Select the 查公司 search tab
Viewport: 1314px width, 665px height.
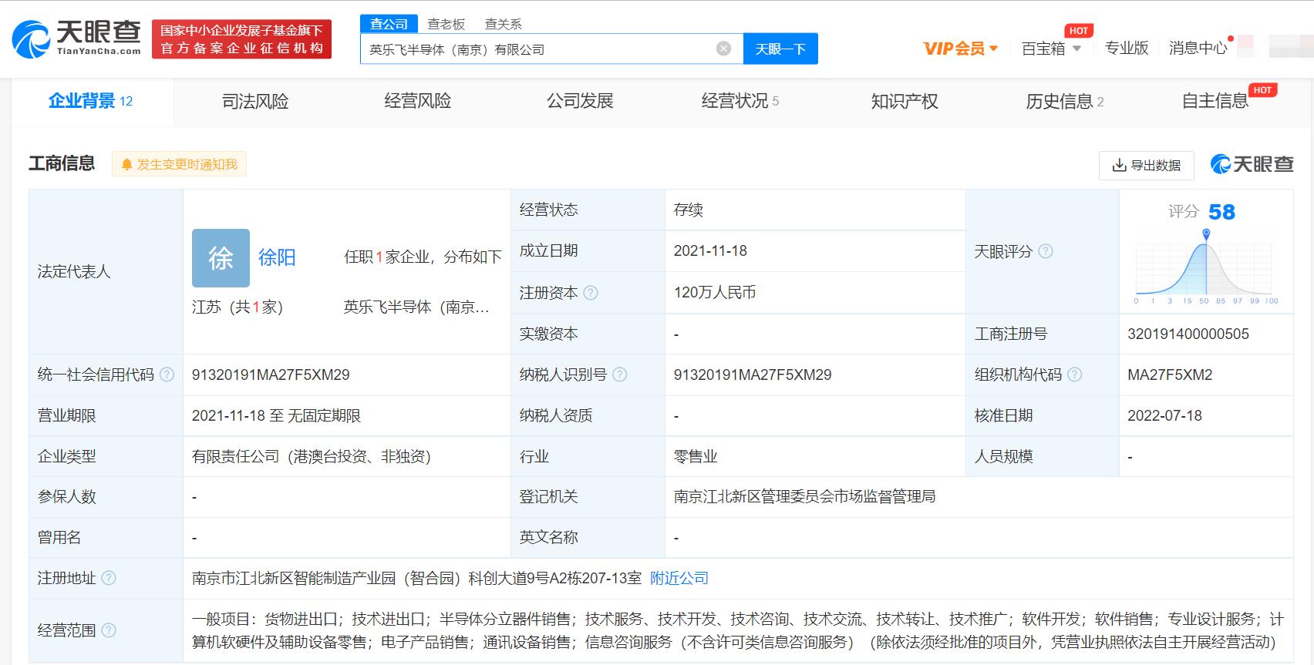click(x=389, y=24)
